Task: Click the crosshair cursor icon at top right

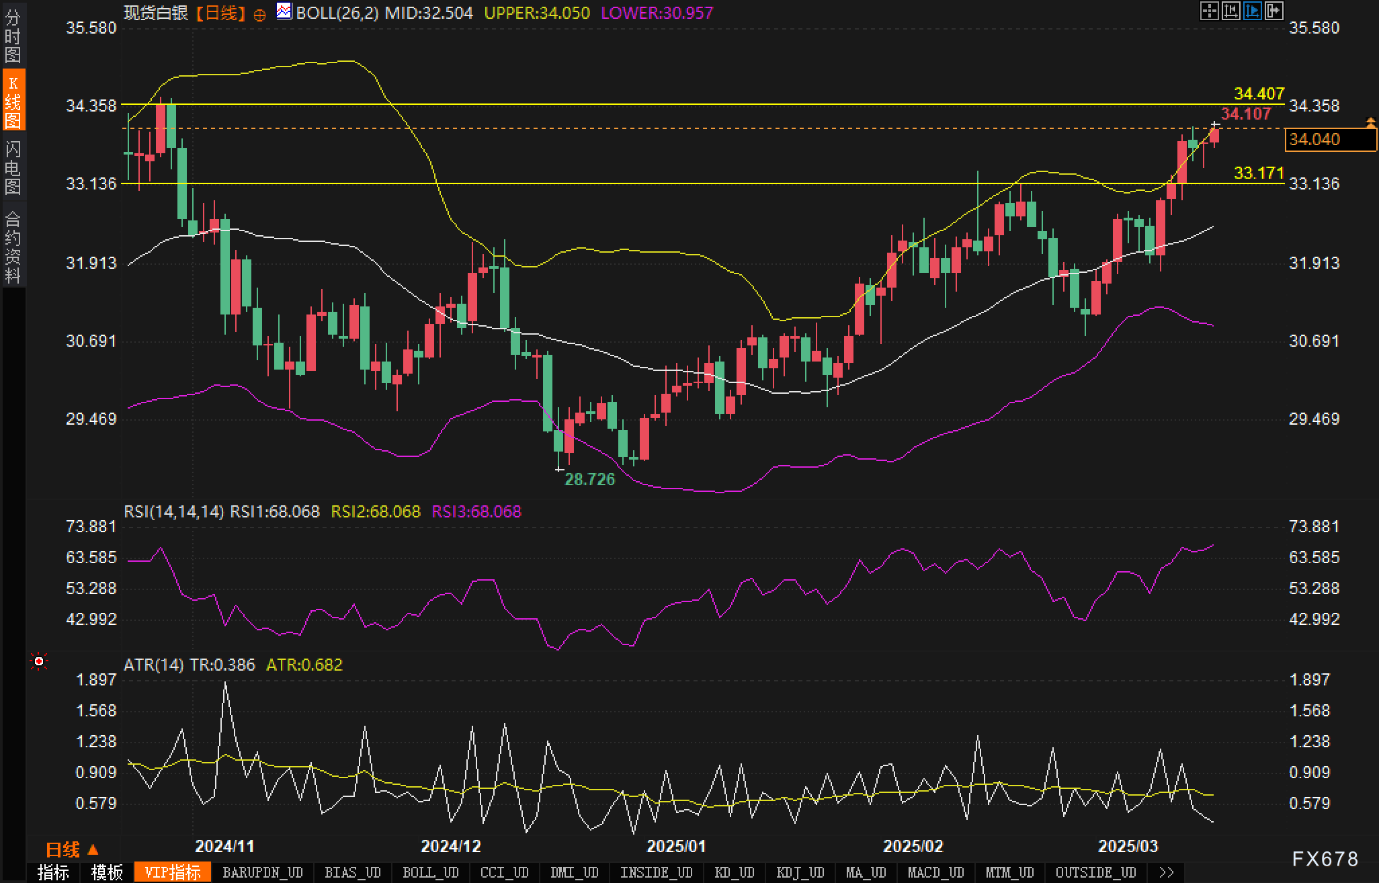Action: [x=1209, y=11]
